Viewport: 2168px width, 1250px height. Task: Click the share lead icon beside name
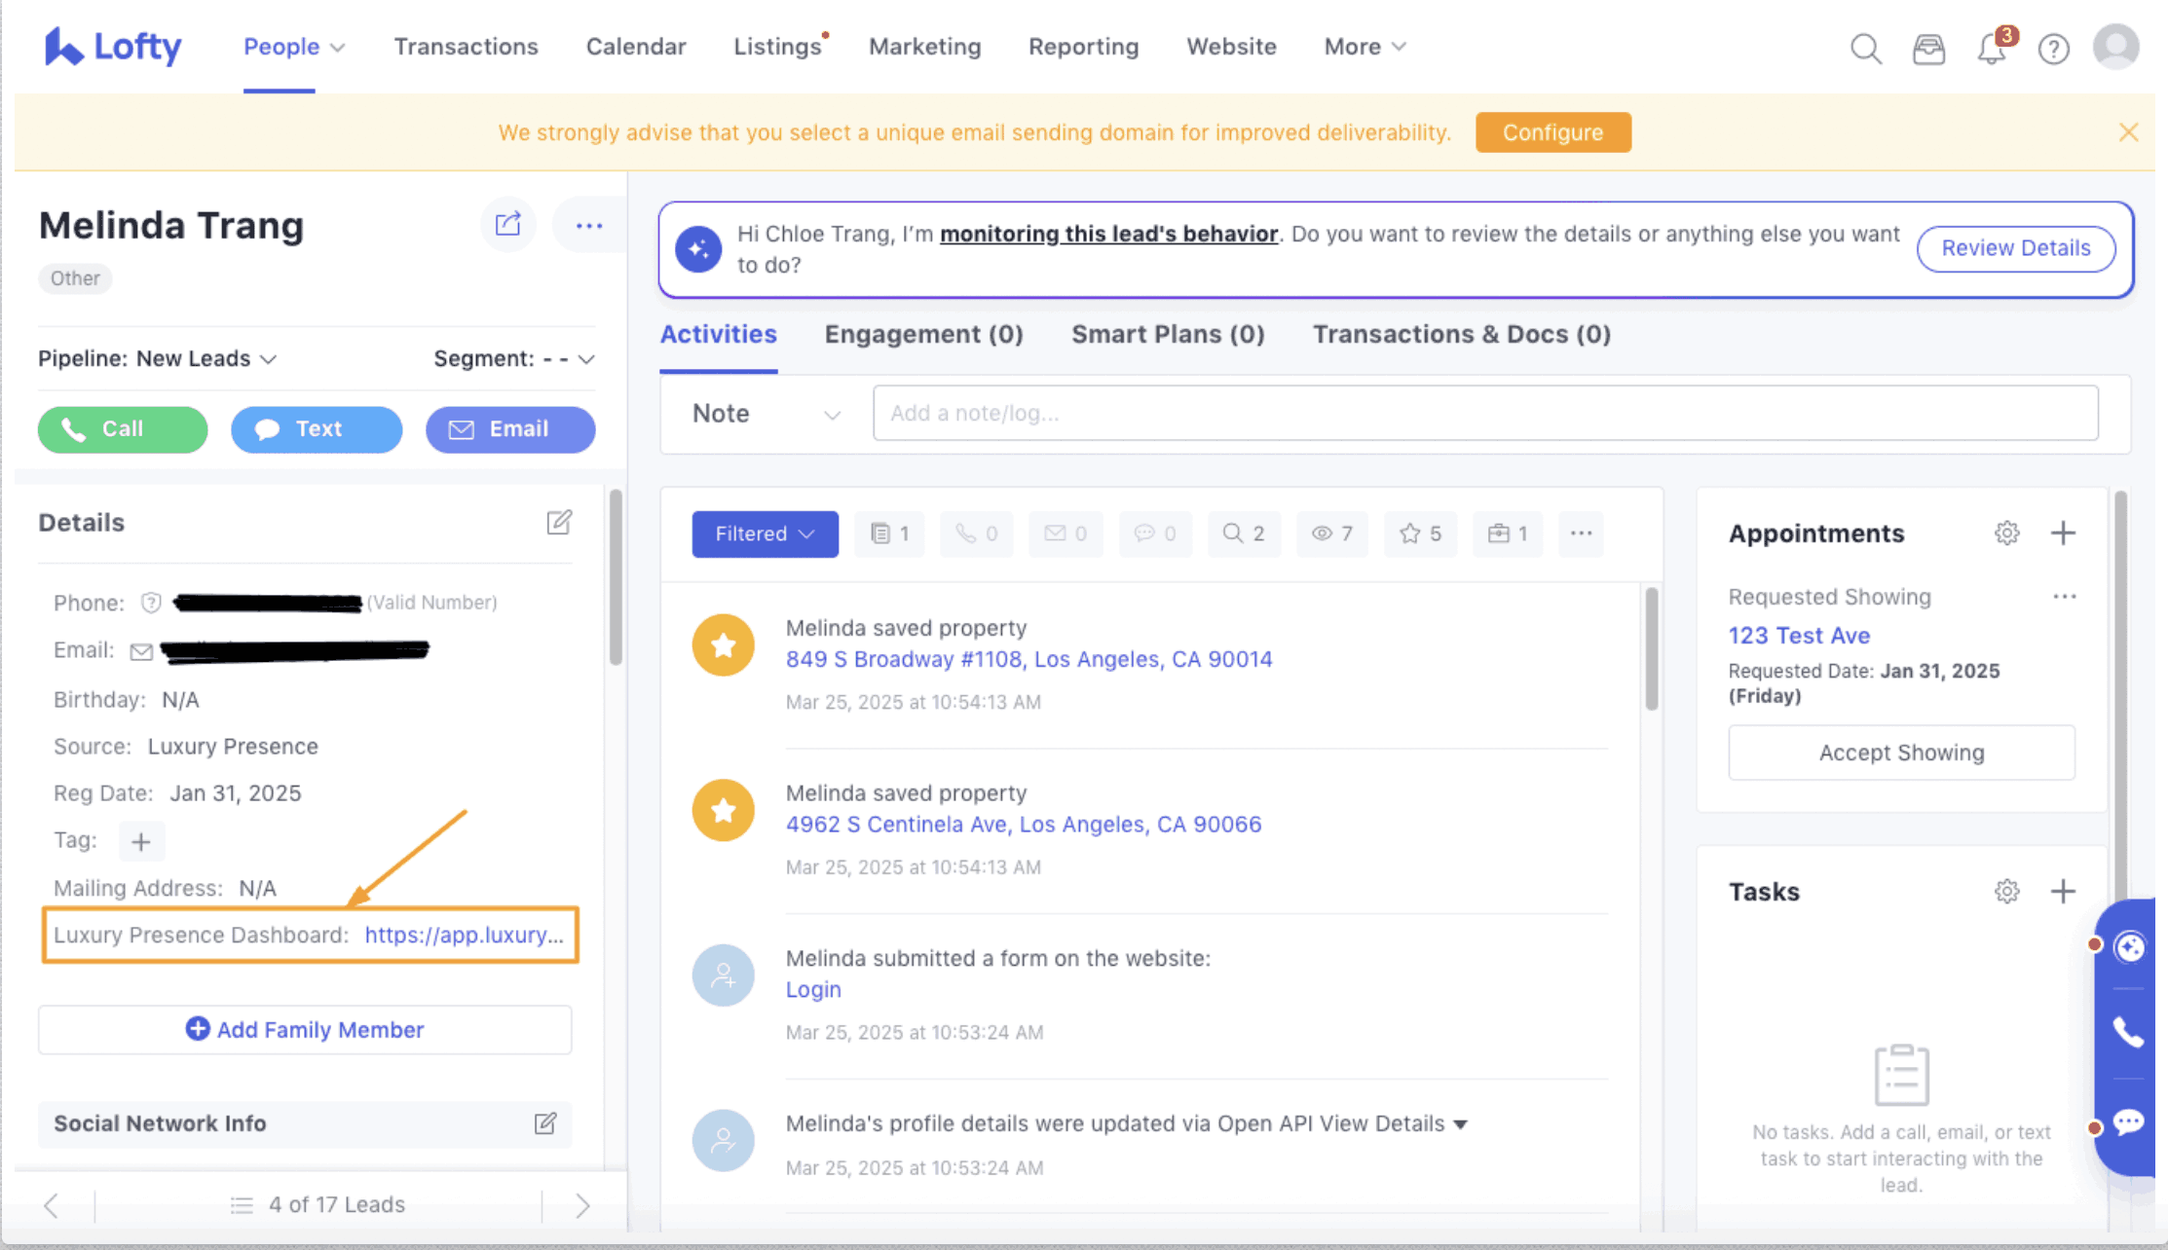(x=507, y=225)
